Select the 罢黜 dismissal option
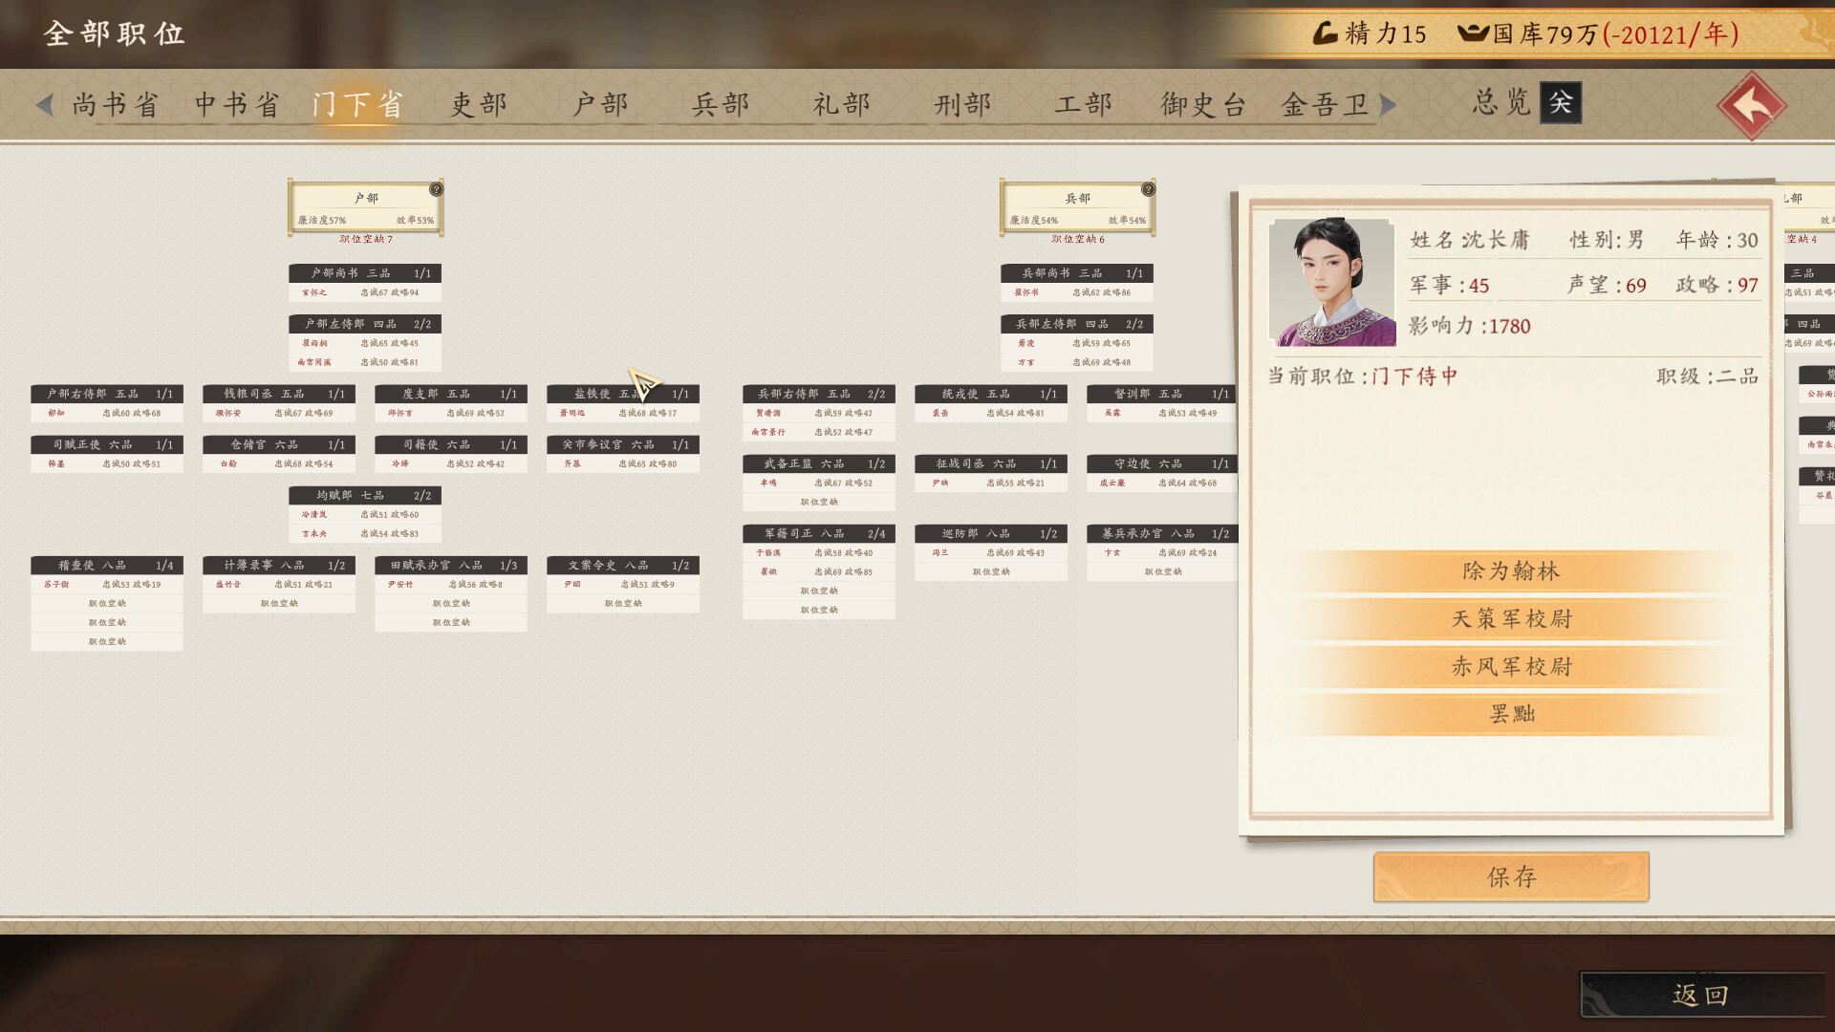Screen dimensions: 1835x1032 click(1512, 714)
